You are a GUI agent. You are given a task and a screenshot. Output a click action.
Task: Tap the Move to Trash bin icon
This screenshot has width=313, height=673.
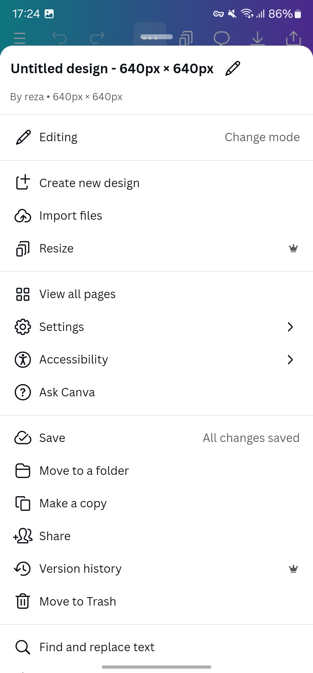click(23, 601)
